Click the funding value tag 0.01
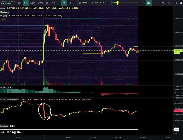The width and height of the screenshot is (183, 140). (x=176, y=129)
